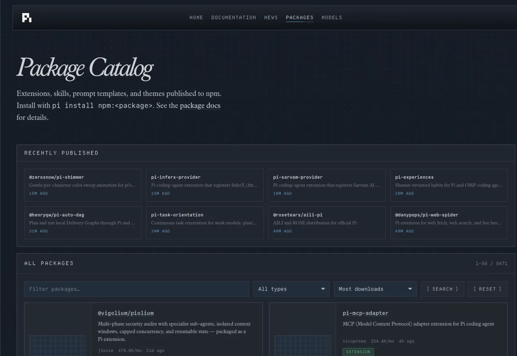Click the j3ssie author name
The height and width of the screenshot is (356, 517).
[x=106, y=350]
